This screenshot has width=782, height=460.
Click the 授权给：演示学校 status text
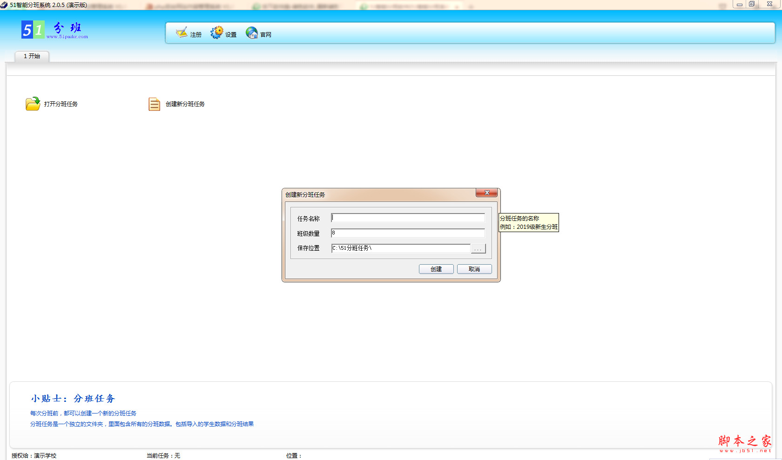[34, 456]
